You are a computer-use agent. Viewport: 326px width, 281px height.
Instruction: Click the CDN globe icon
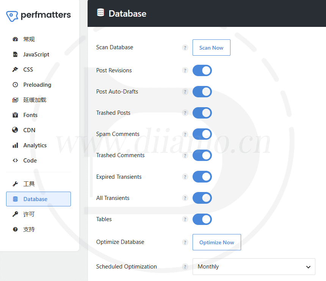point(15,130)
